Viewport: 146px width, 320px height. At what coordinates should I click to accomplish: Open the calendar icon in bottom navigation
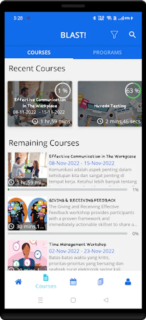73,282
